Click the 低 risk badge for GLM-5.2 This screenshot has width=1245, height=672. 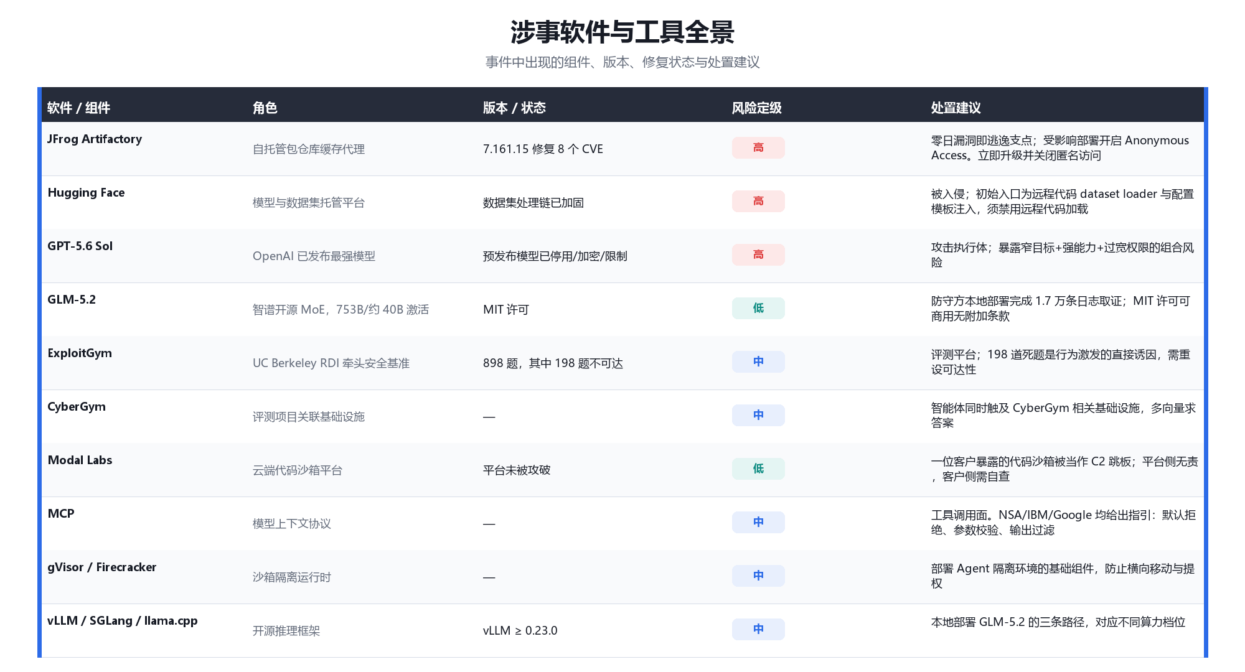click(758, 308)
